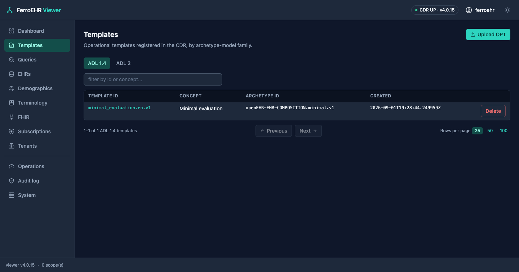Switch to the ADL 2 tab
The height and width of the screenshot is (272, 519).
point(123,63)
